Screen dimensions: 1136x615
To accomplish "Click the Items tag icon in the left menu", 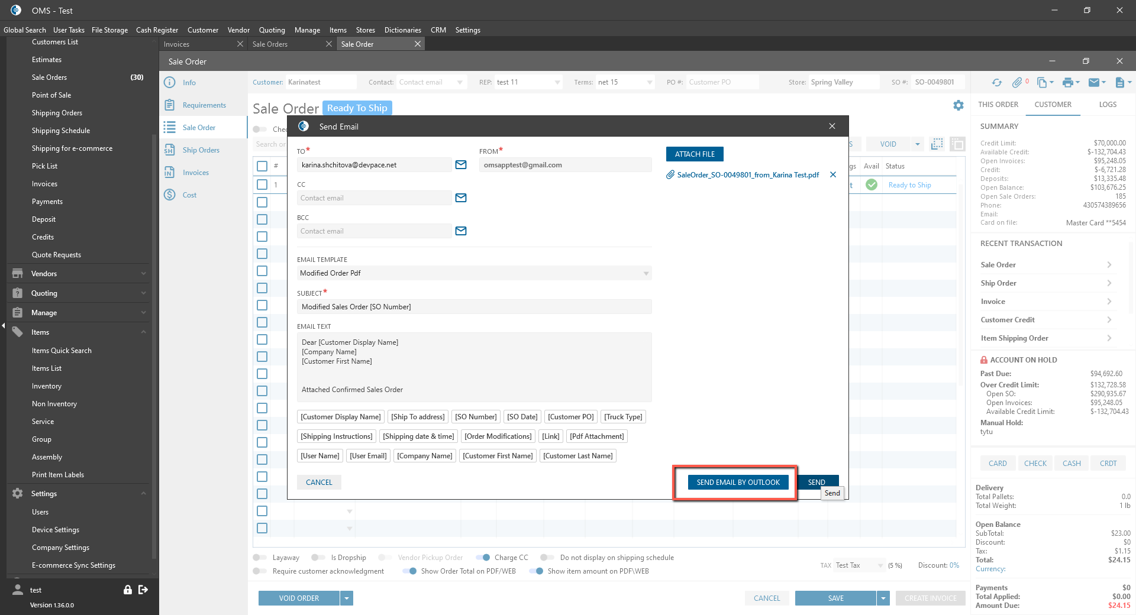I will [x=18, y=332].
